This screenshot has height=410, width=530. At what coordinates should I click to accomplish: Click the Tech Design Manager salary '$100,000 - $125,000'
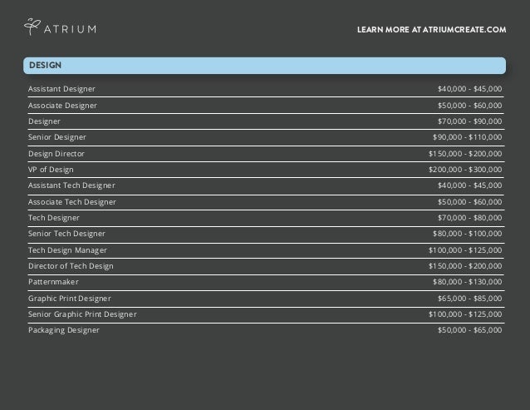click(465, 250)
